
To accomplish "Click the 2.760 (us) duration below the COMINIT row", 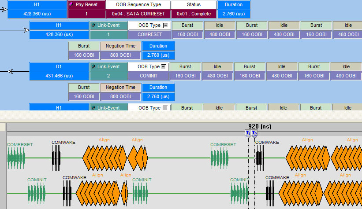I will tap(158, 96).
